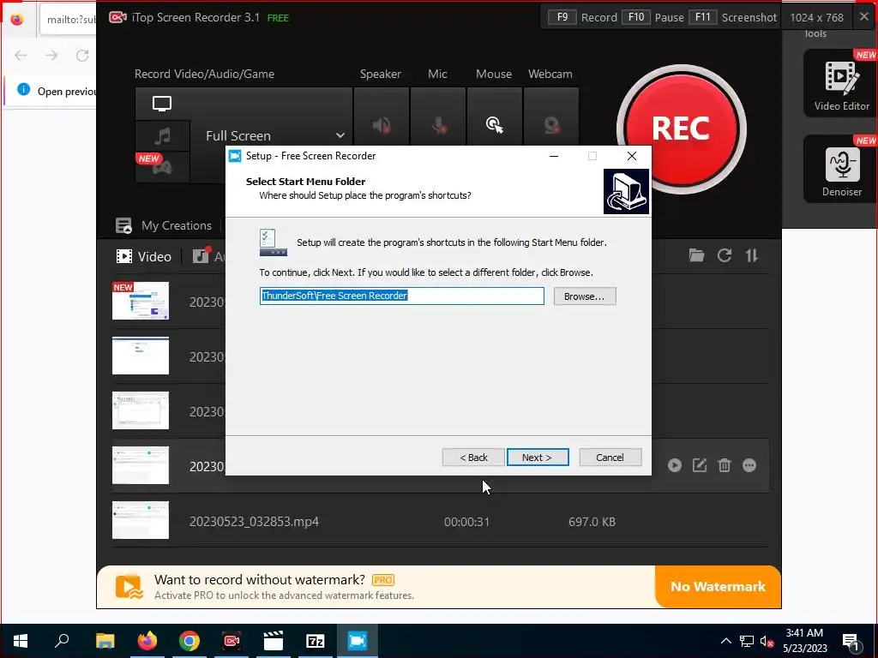Open the second video thumbnail
This screenshot has width=878, height=658.
pos(141,356)
